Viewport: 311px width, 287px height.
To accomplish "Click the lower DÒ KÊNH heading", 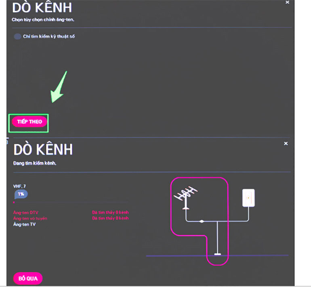I will click(x=43, y=149).
